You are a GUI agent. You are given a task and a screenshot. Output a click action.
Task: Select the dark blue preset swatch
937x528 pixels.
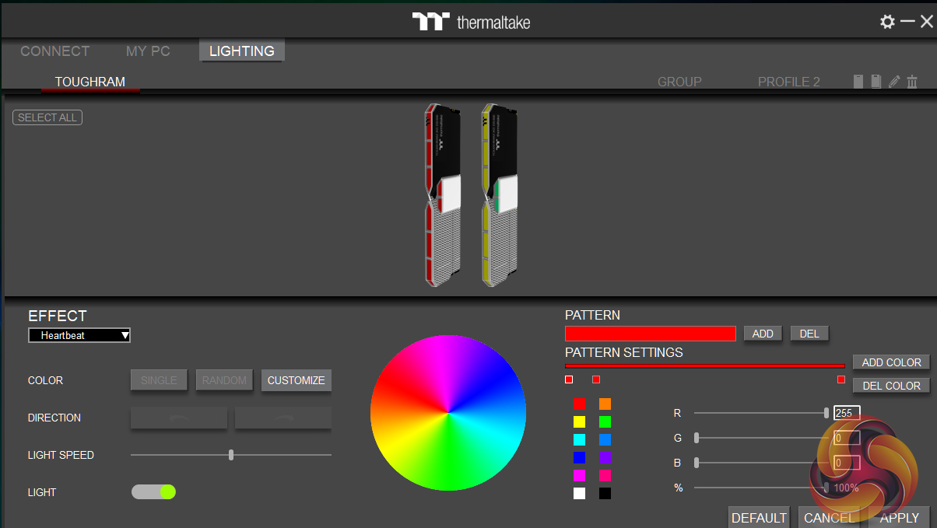(x=579, y=457)
